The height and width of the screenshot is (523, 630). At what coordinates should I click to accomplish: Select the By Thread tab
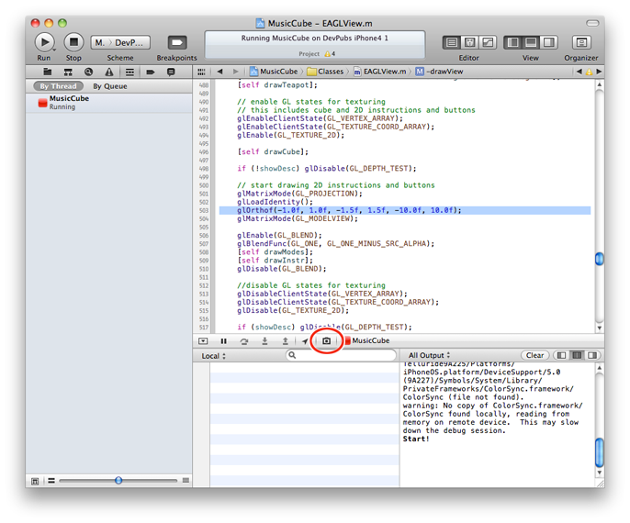pos(58,86)
